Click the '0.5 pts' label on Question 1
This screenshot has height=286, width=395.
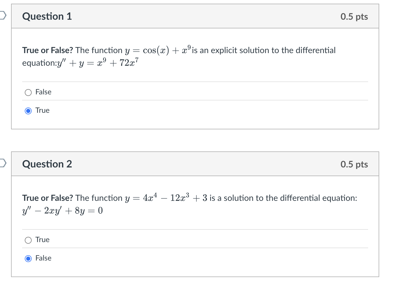(x=354, y=16)
